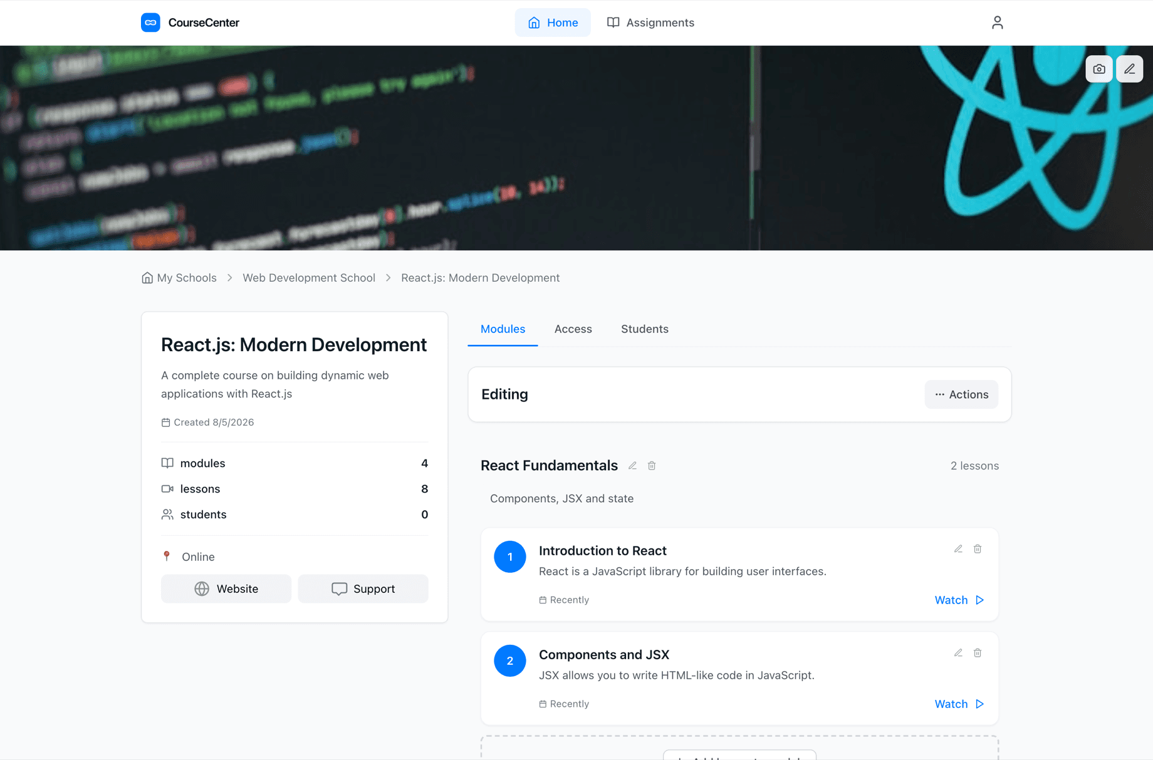Delete the Components and JSX lesson
Image resolution: width=1153 pixels, height=760 pixels.
pos(978,653)
